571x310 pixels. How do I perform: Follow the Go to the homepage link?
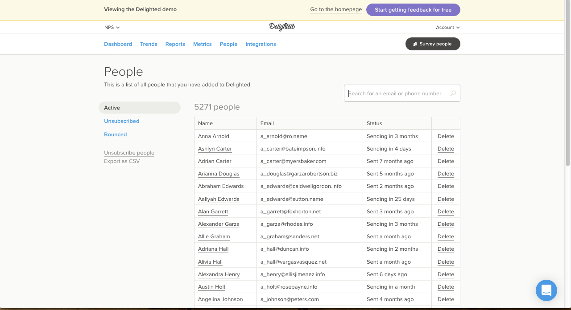(x=336, y=9)
